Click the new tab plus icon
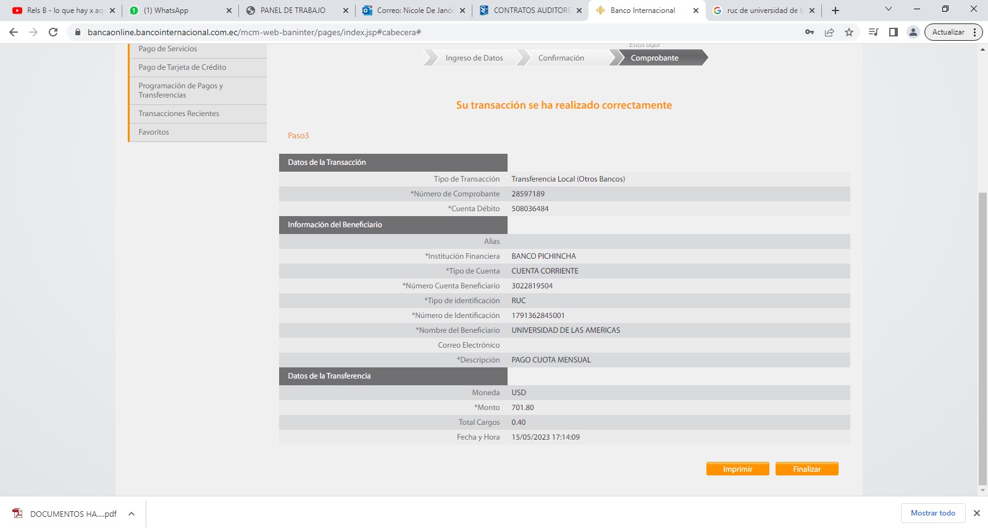 [835, 10]
